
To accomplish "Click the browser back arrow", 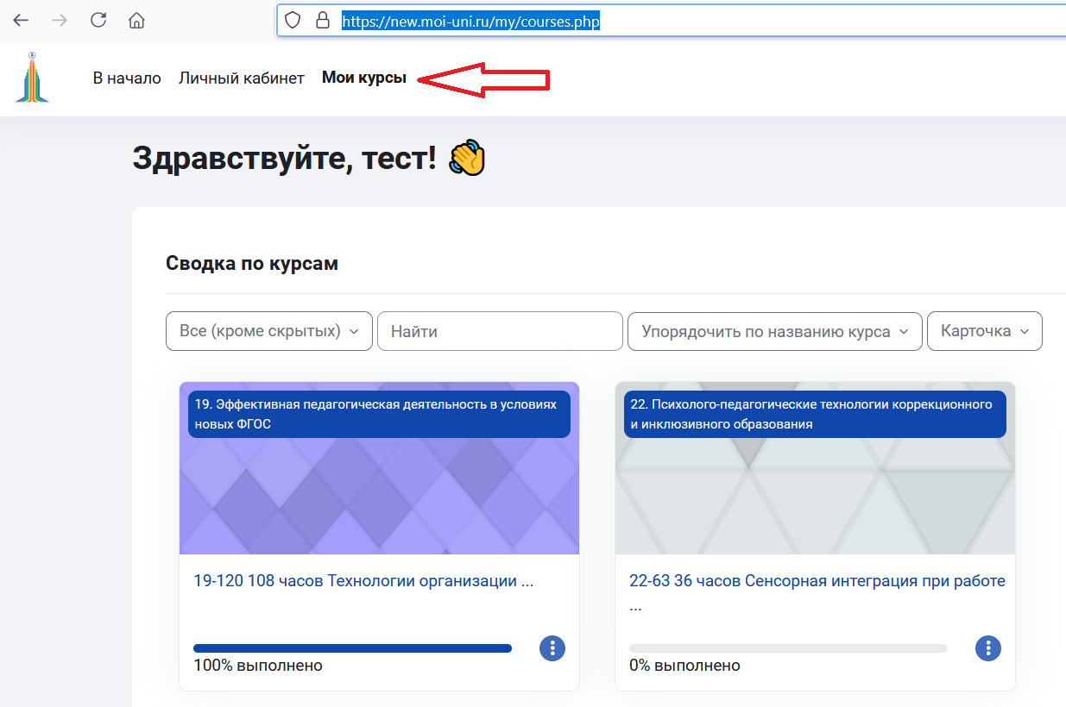I will pos(21,21).
